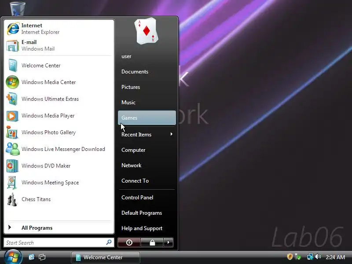Click Switch between windows Quick Launch icon

tap(42, 257)
